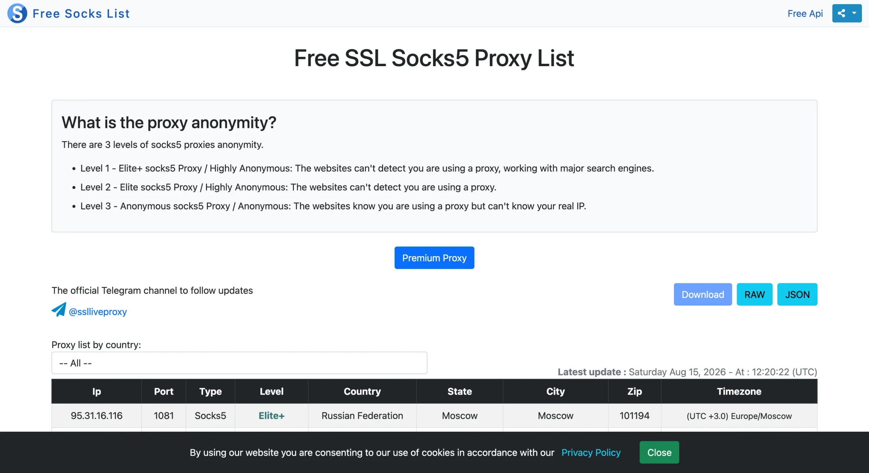This screenshot has height=473, width=869.
Task: Open the RAW proxy list
Action: 754,294
